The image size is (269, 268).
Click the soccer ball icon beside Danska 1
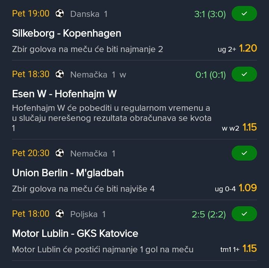click(x=60, y=14)
